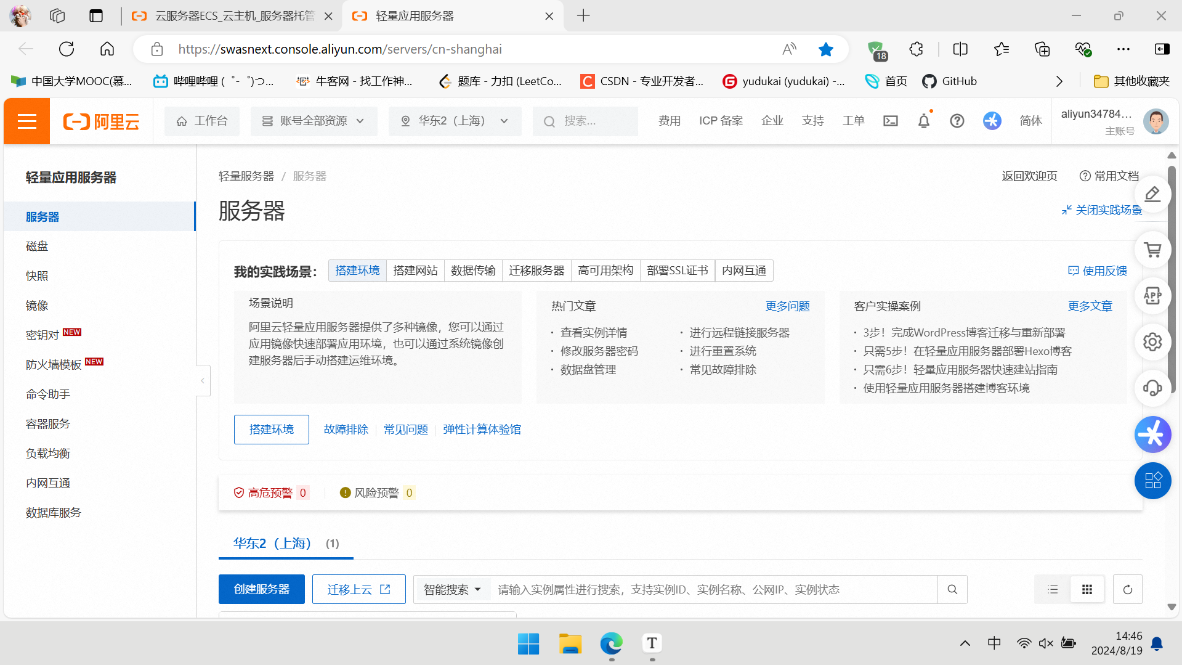
Task: Open the help question mark icon
Action: [x=957, y=121]
